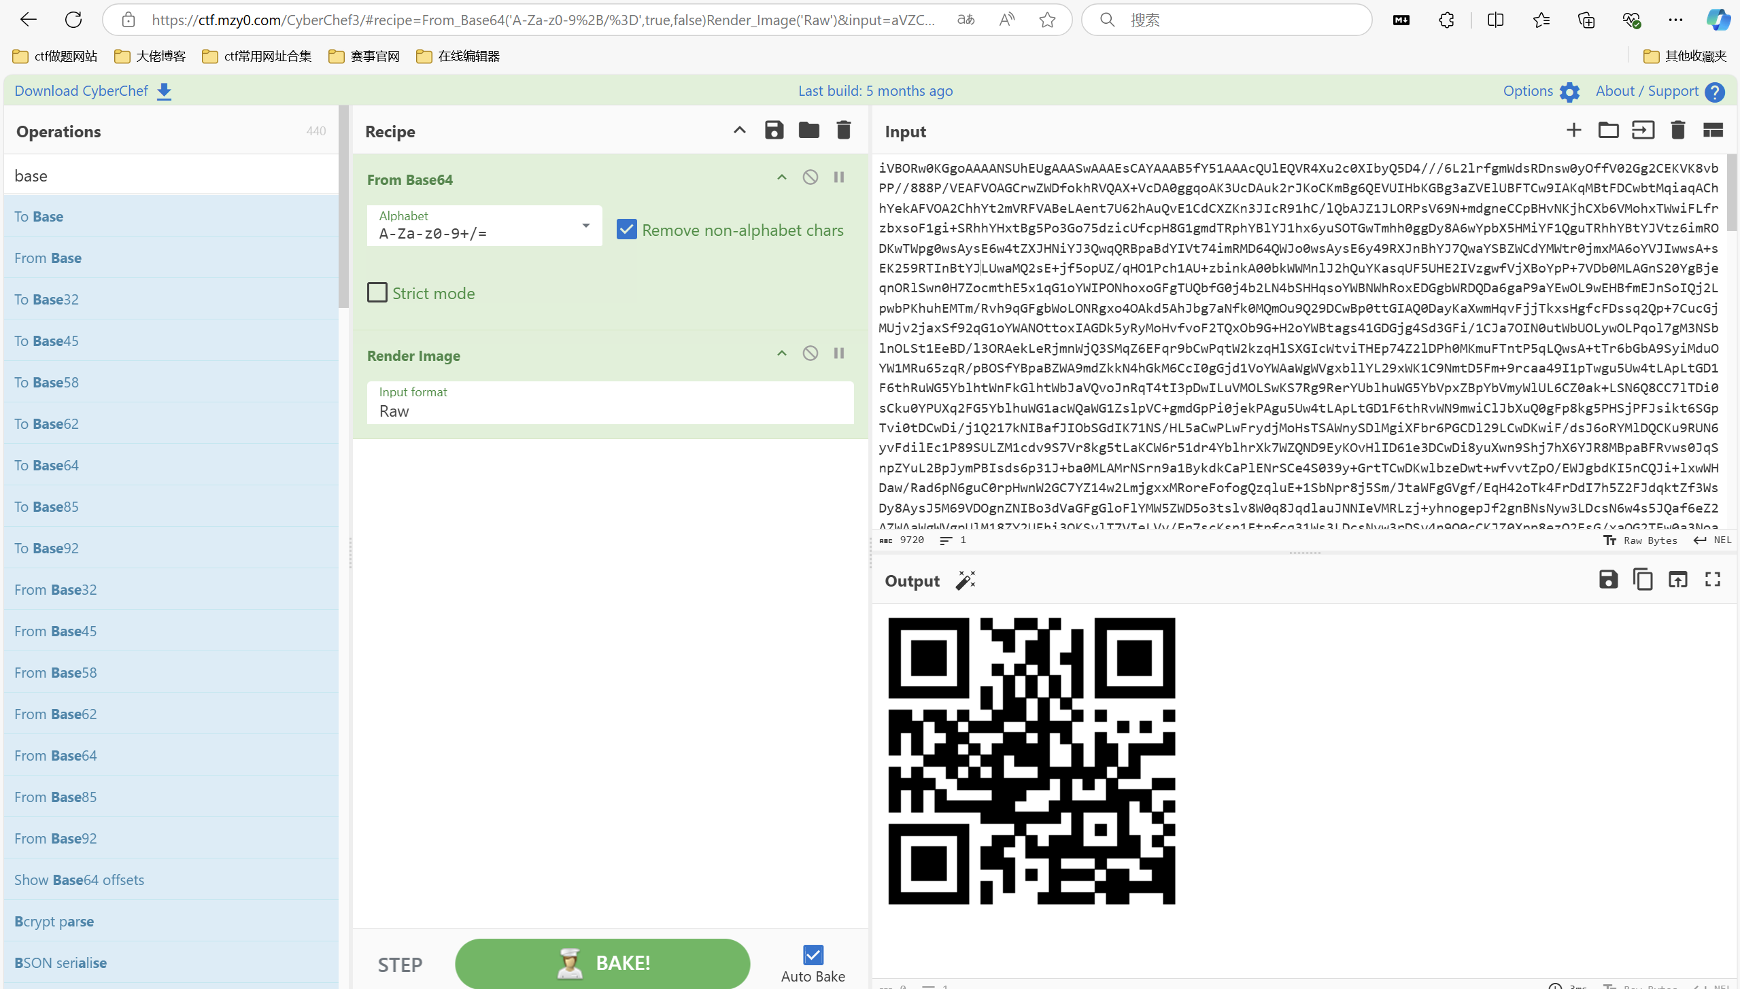Collapse the Render Image operation
The height and width of the screenshot is (989, 1740).
(781, 353)
